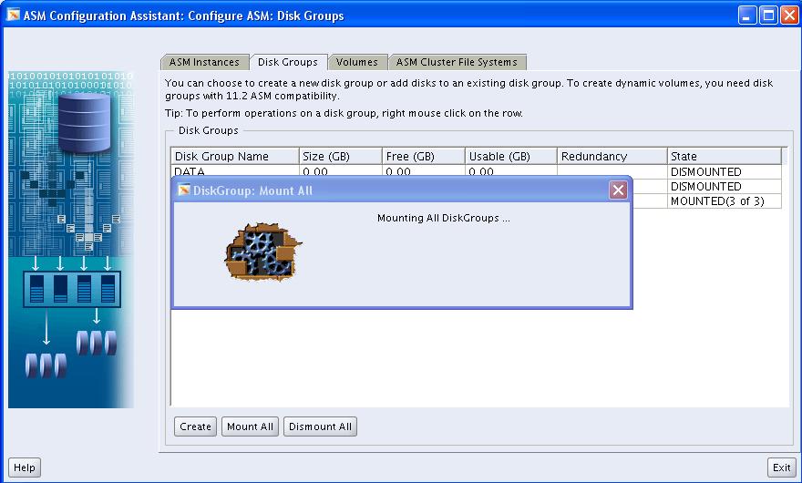Screen dimensions: 802x483
Task: Maximize the ASM Configuration Assistant window
Action: coord(767,15)
